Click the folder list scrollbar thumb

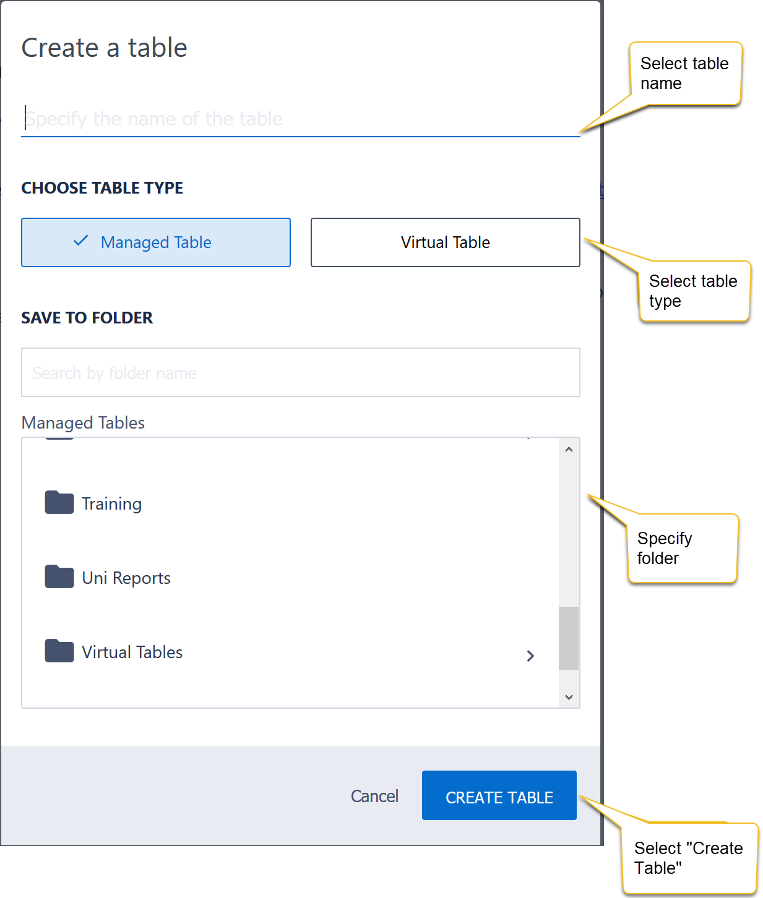click(568, 638)
